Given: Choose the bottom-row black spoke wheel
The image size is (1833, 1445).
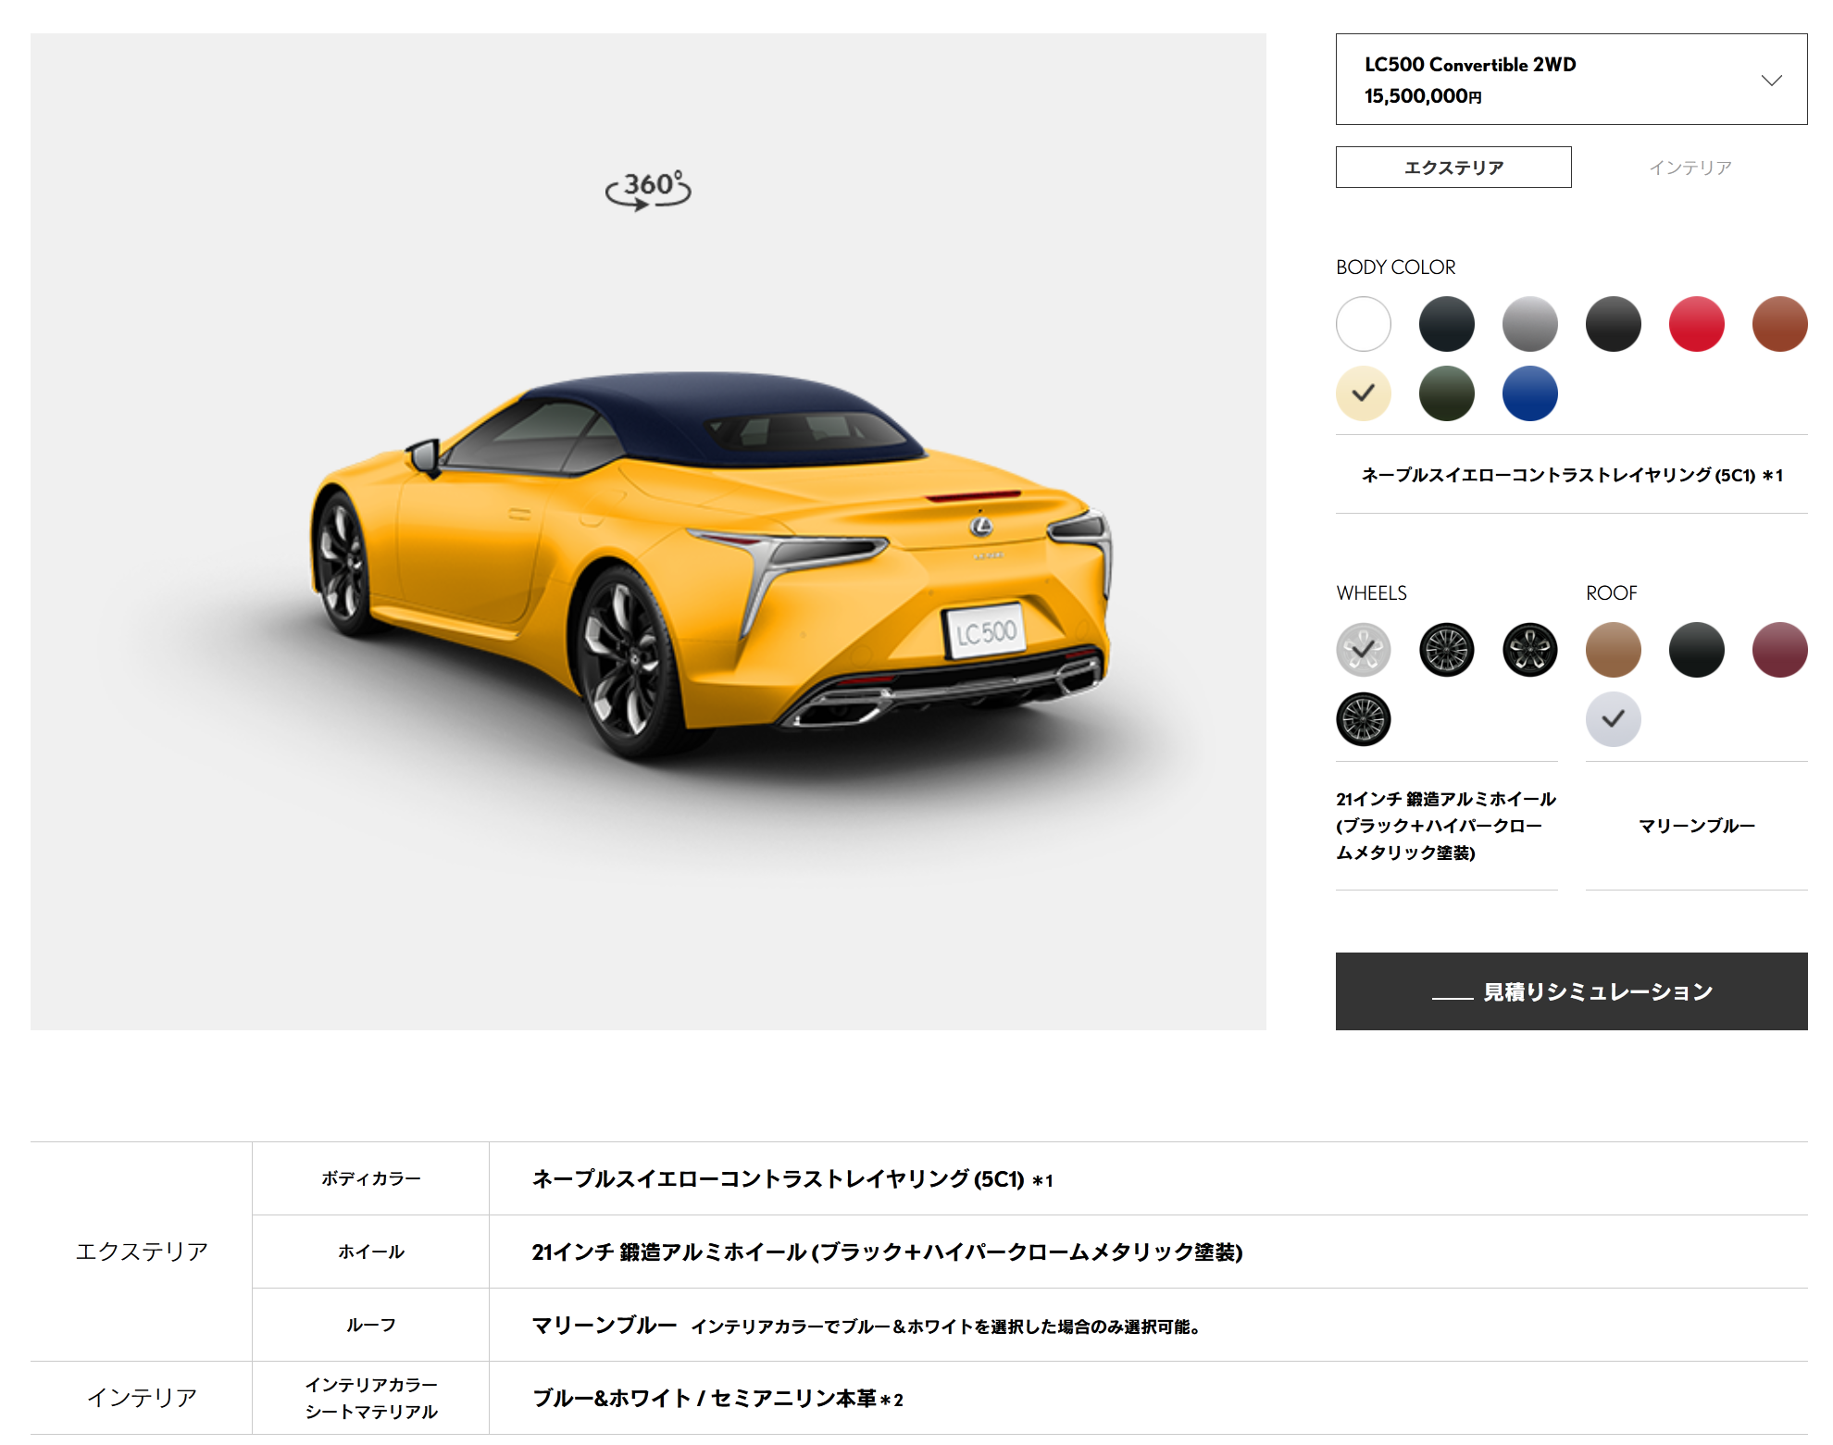Looking at the screenshot, I should click(1364, 719).
